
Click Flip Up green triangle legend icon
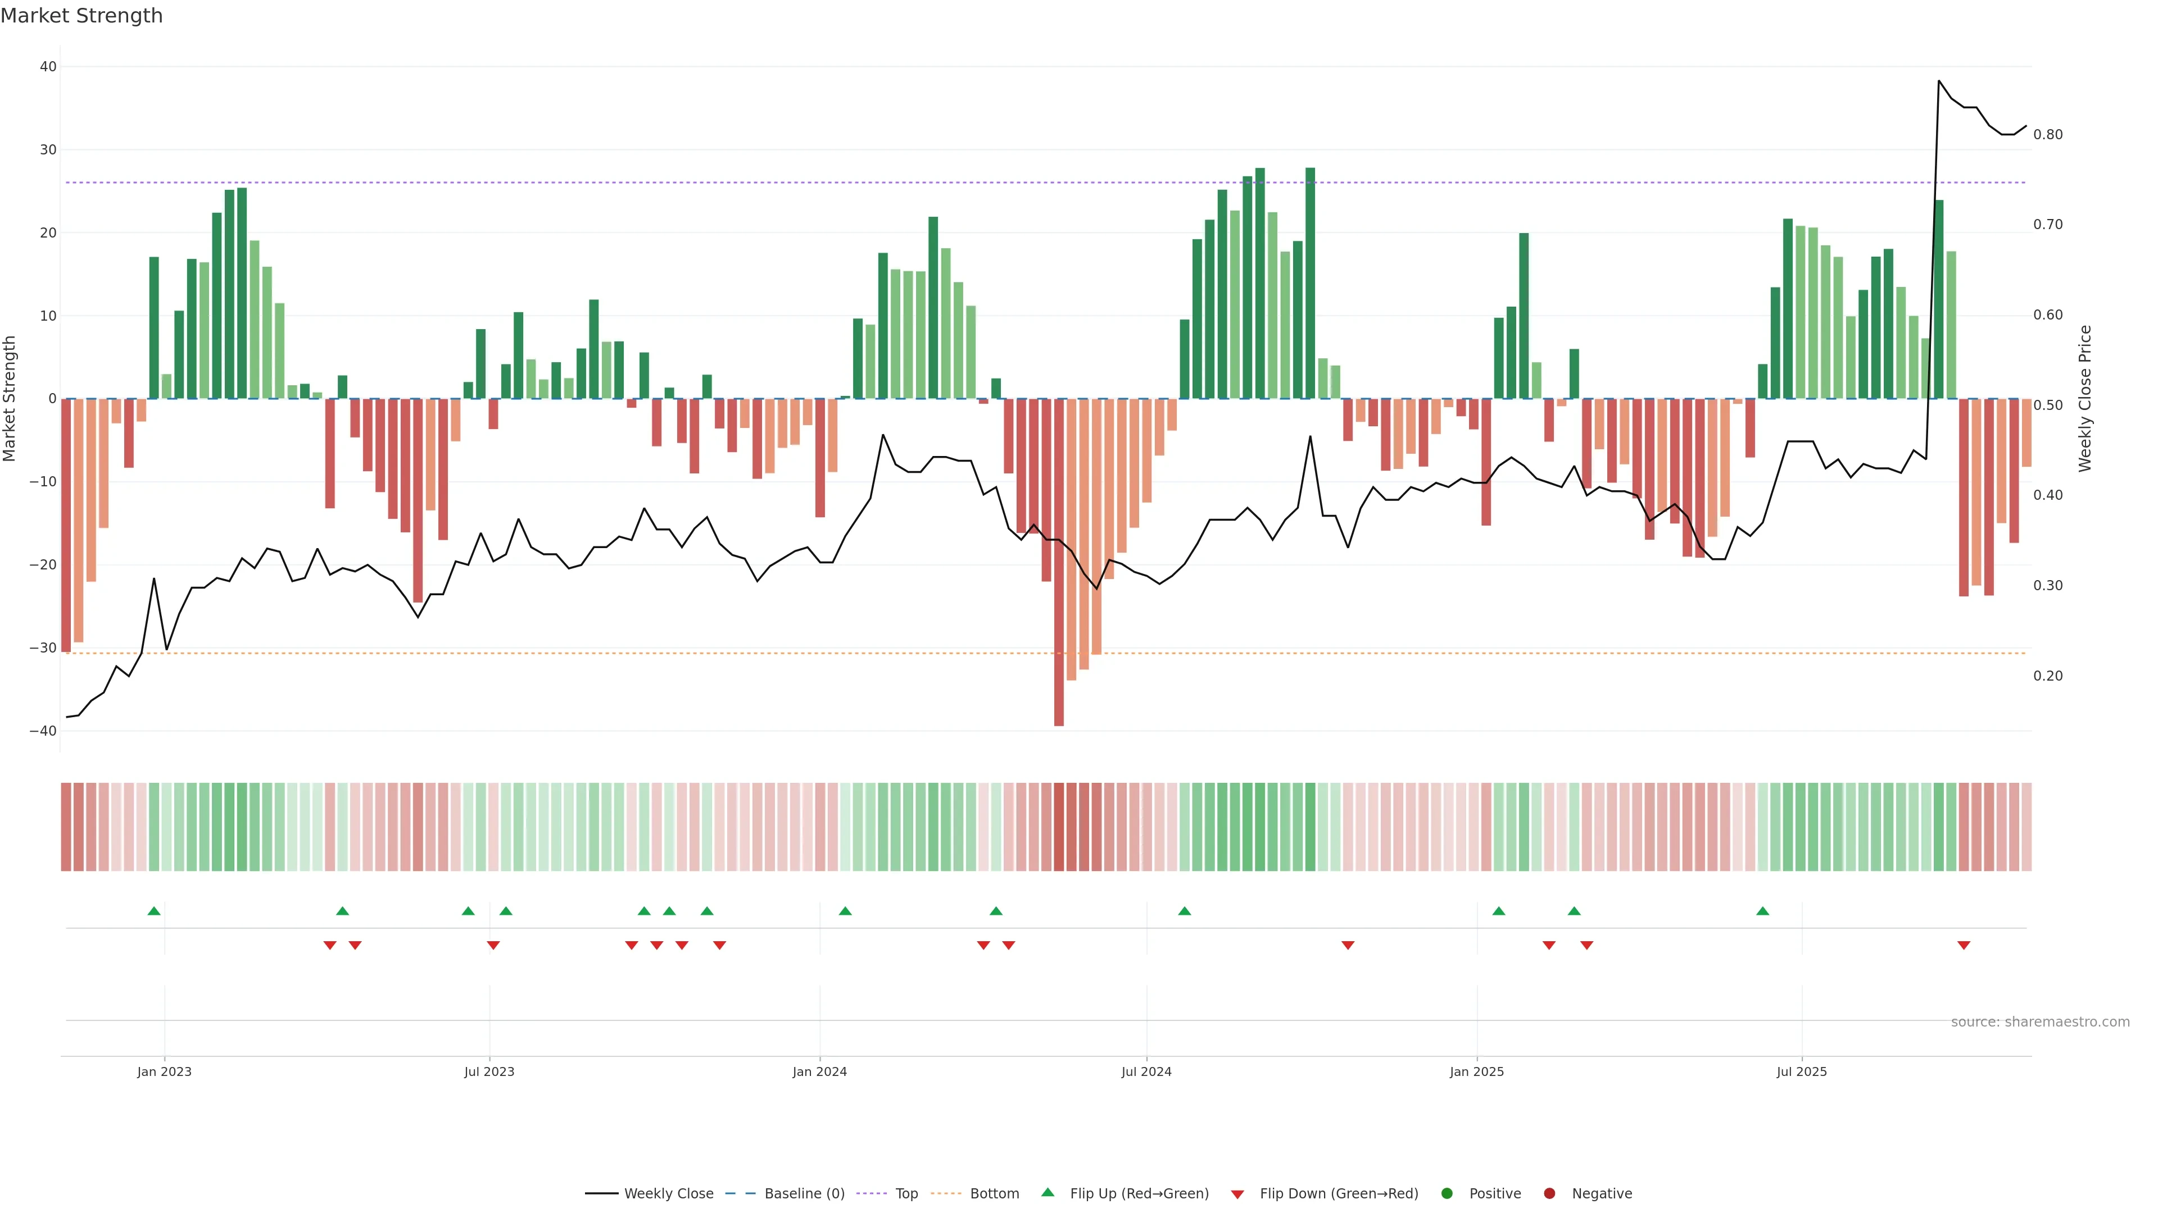tap(1047, 1193)
